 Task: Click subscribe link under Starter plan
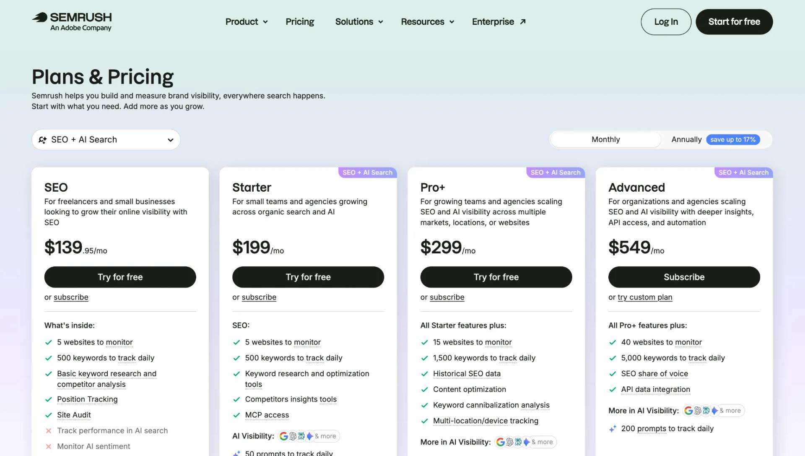coord(259,297)
